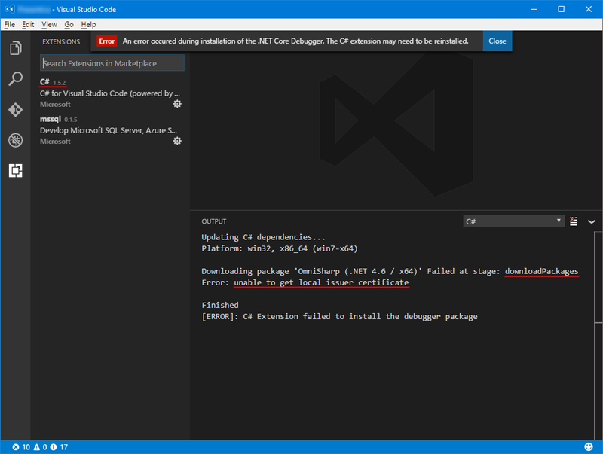Open the File menu
This screenshot has height=454, width=603.
click(x=9, y=24)
